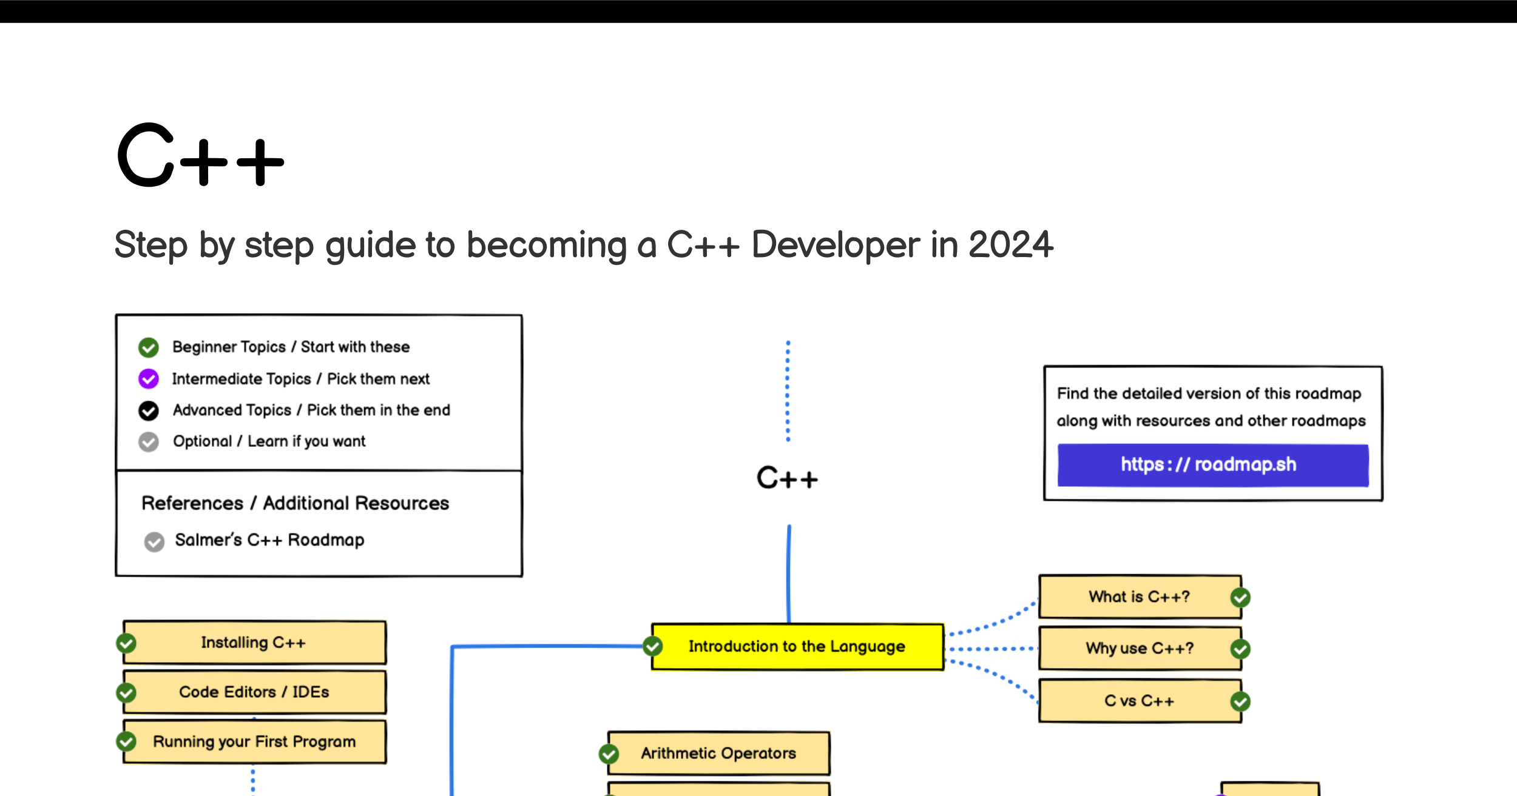Viewport: 1517px width, 796px height.
Task: Click Optional / Learn if you want text
Action: coord(269,441)
